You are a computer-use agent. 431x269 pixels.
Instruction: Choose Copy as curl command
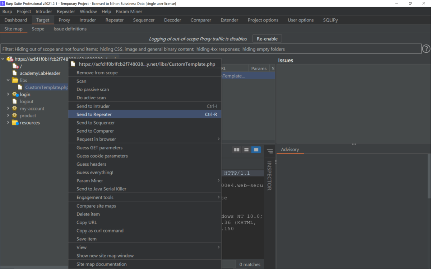point(145,231)
